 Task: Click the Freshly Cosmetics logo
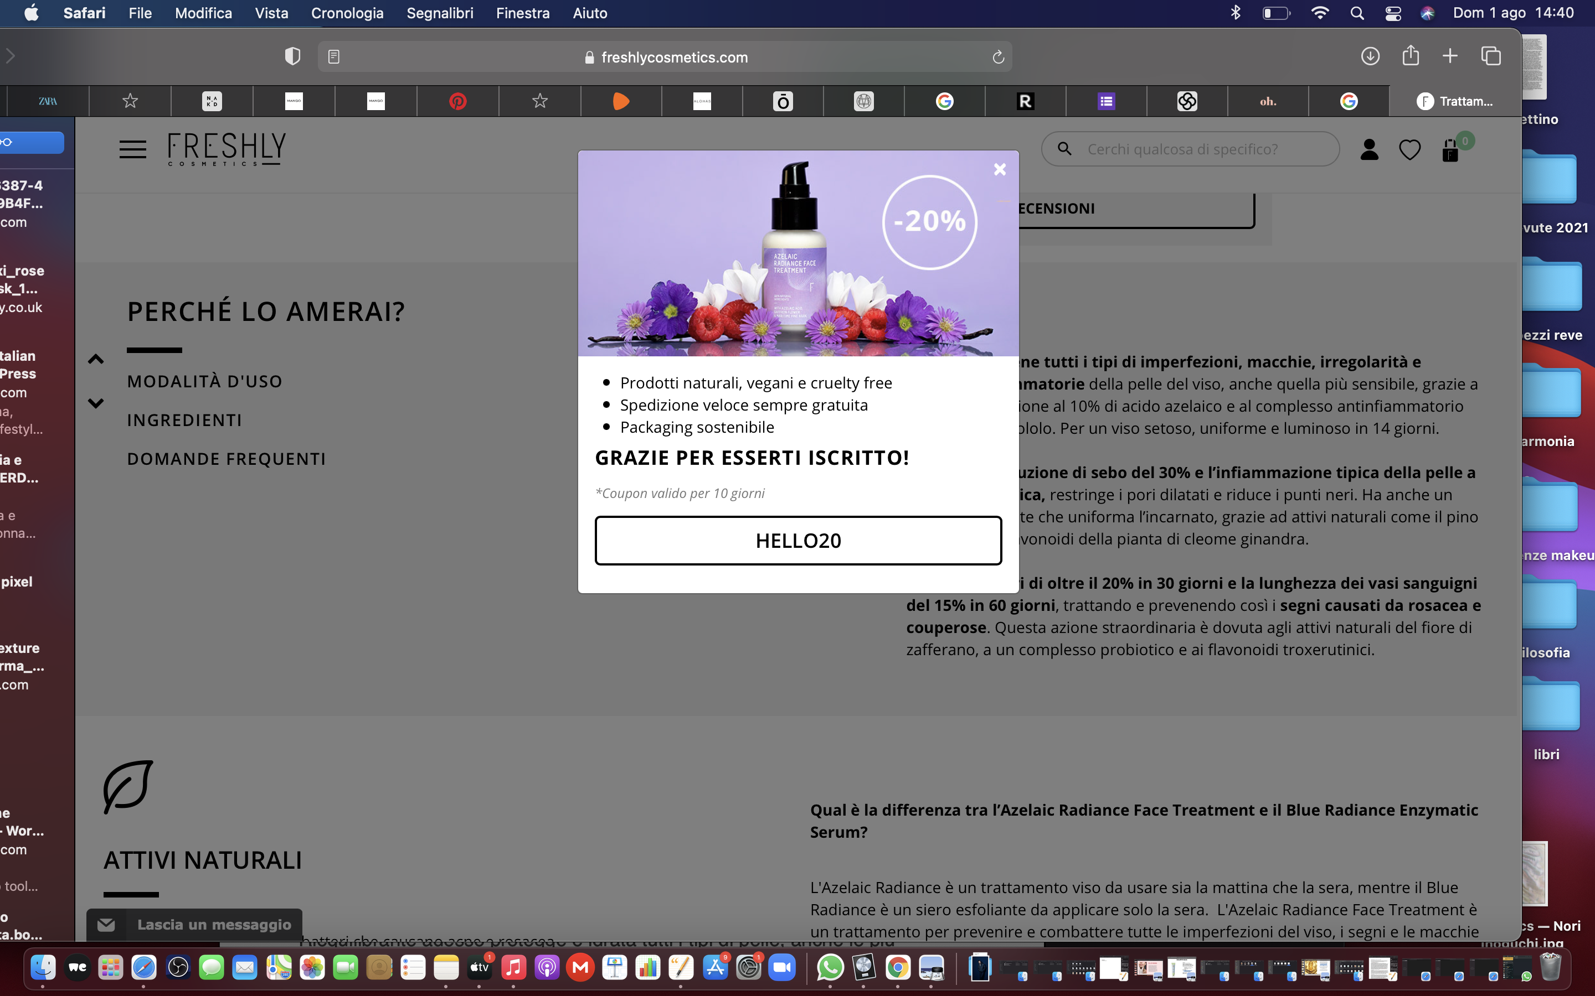pos(226,149)
